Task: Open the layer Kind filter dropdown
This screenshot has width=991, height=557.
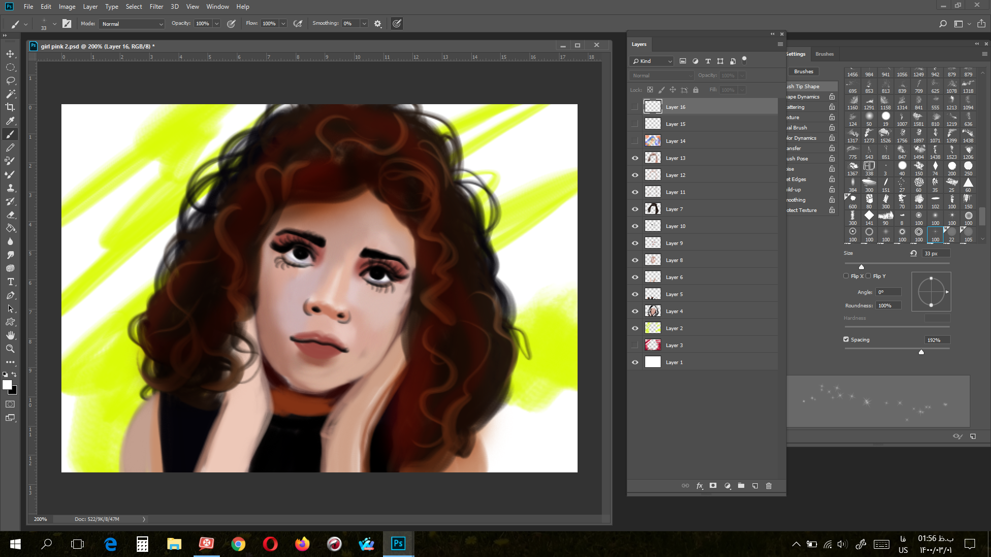Action: pyautogui.click(x=651, y=61)
